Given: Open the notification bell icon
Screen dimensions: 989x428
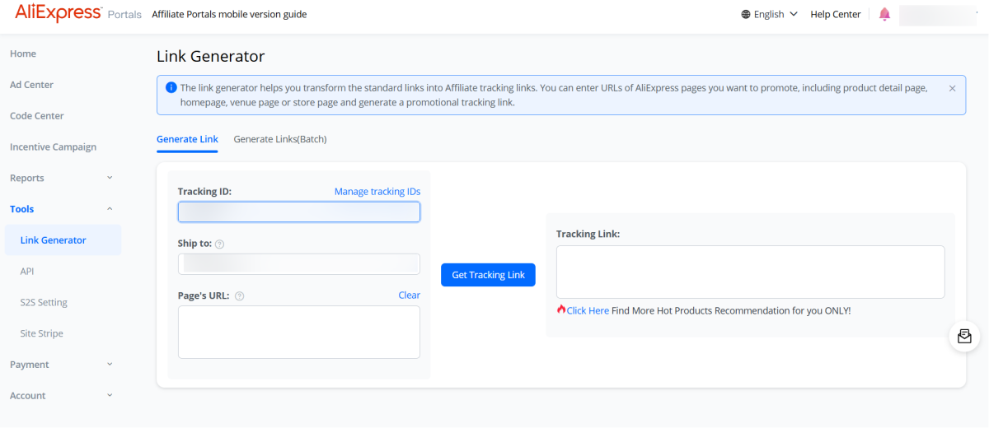Looking at the screenshot, I should pos(884,14).
